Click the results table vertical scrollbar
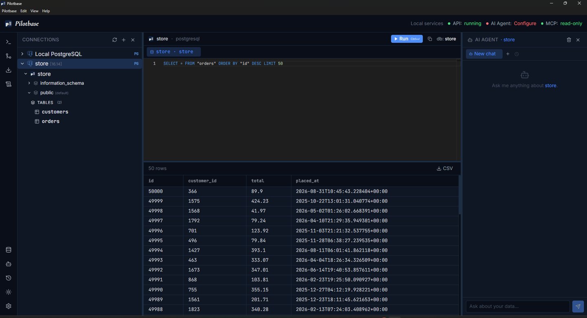 [x=460, y=195]
